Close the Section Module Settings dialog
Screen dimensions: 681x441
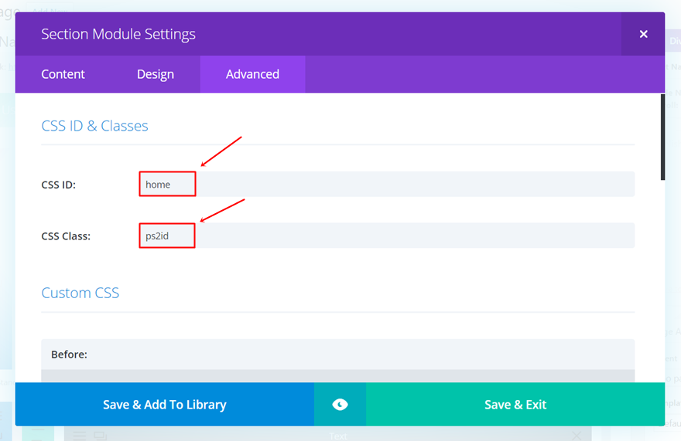point(643,34)
